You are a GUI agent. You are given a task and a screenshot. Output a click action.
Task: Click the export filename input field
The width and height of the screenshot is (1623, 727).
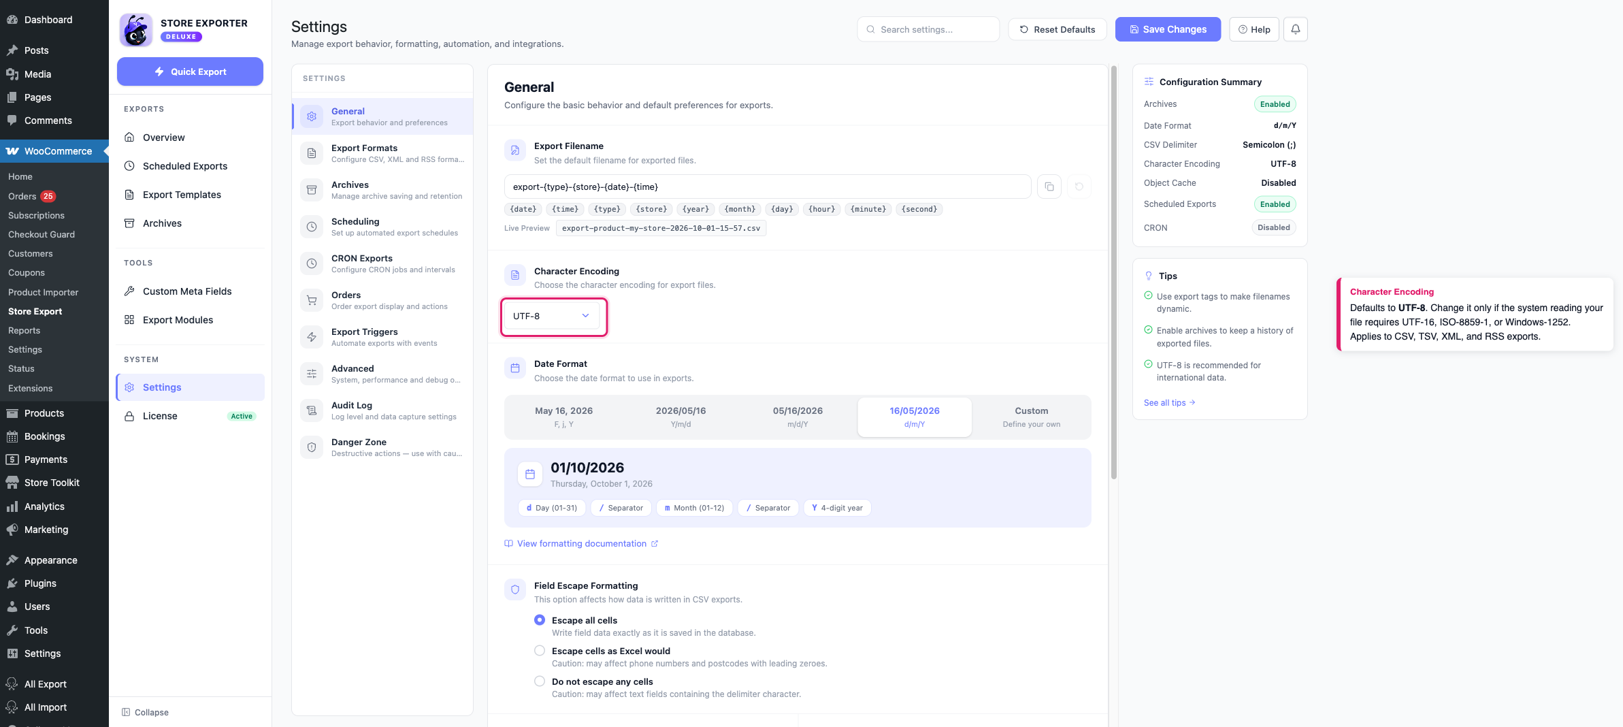pos(768,187)
